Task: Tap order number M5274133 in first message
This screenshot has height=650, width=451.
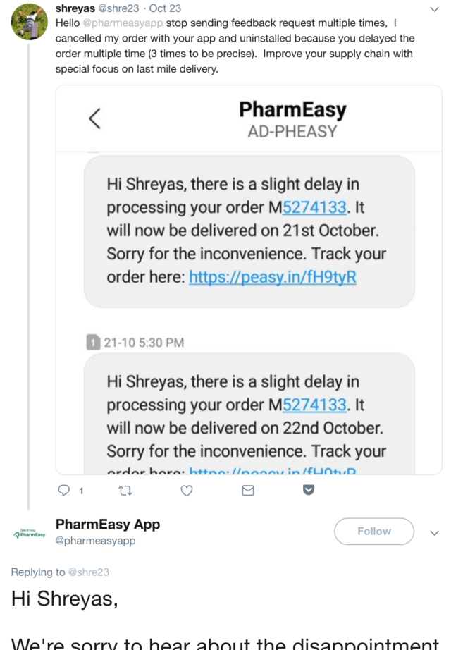Action: (x=314, y=207)
